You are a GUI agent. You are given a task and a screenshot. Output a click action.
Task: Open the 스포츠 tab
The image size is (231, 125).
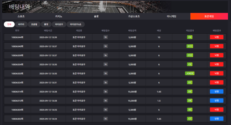(x=21, y=16)
